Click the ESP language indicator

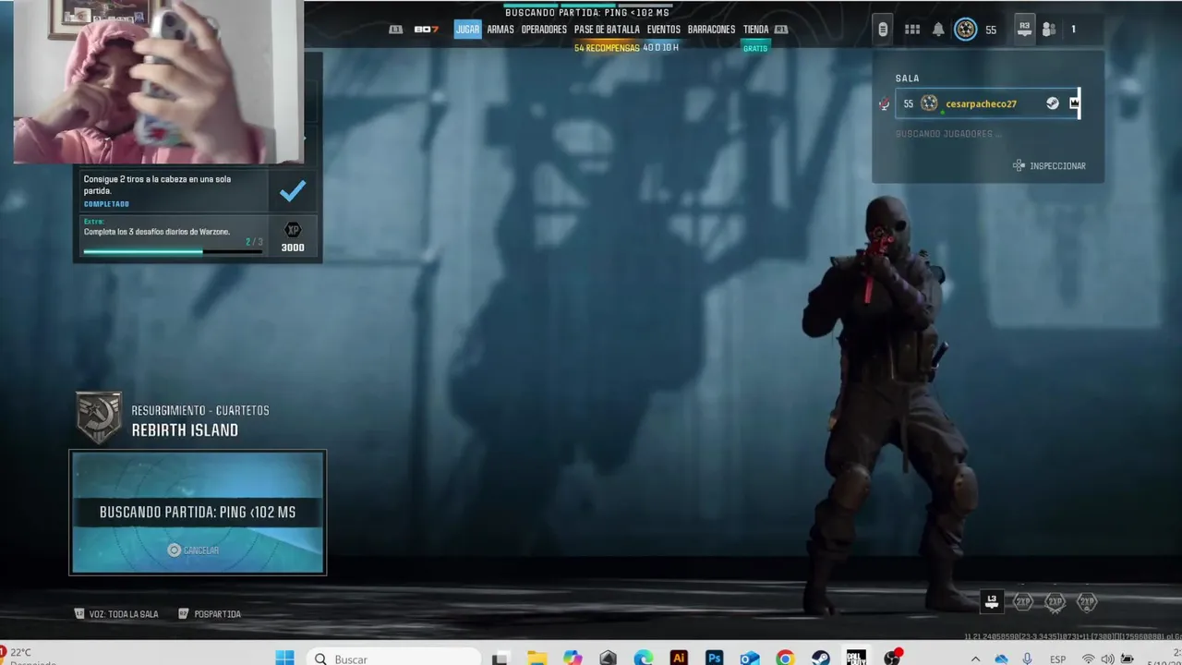point(1058,659)
